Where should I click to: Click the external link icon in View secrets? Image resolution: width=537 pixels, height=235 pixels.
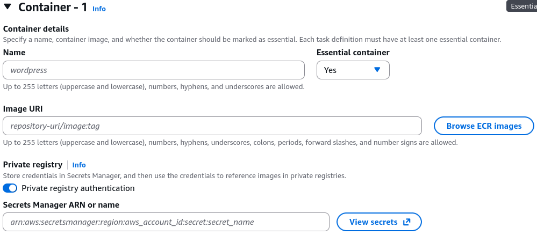(x=406, y=222)
